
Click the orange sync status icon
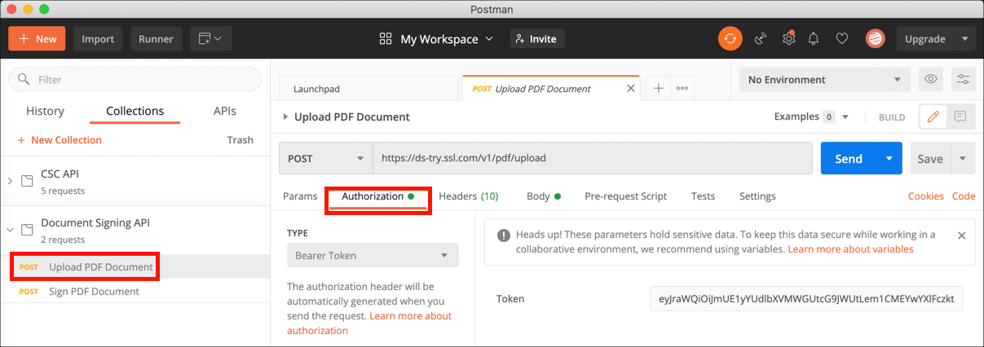[x=730, y=38]
